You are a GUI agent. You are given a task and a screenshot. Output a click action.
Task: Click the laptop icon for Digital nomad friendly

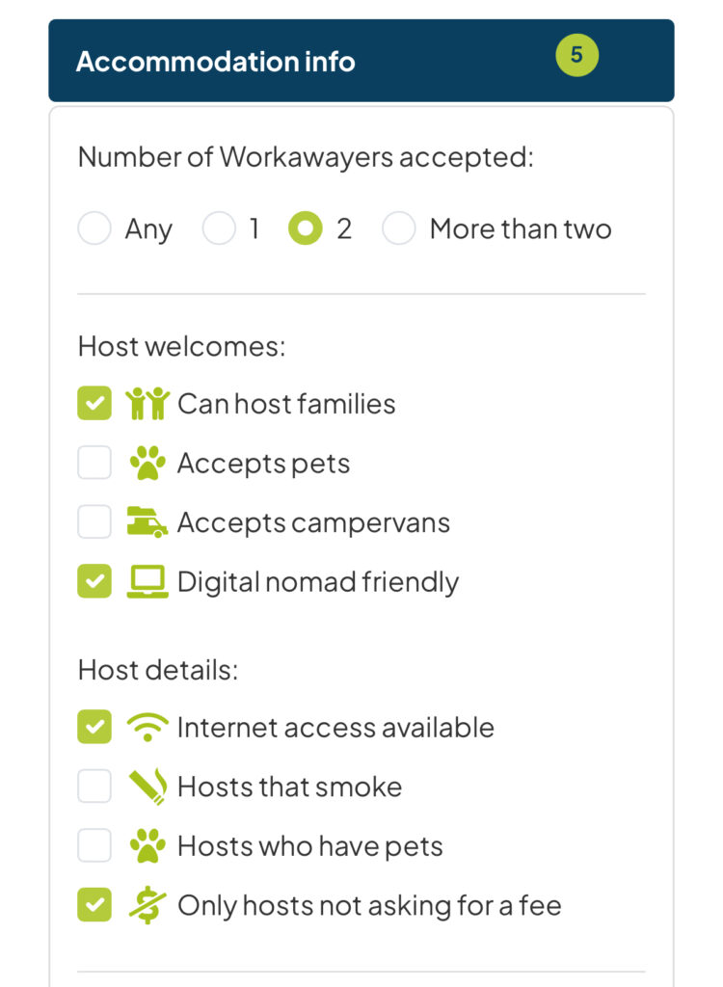point(147,582)
